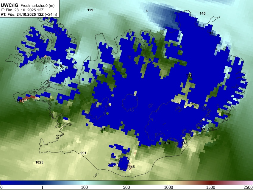The height and width of the screenshot is (190, 253).
Task: Pick the dark red color above '1500'
Action: (x=211, y=183)
